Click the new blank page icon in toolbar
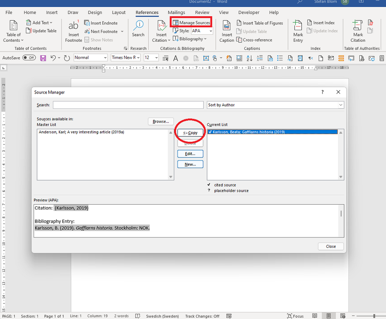 (x=321, y=58)
